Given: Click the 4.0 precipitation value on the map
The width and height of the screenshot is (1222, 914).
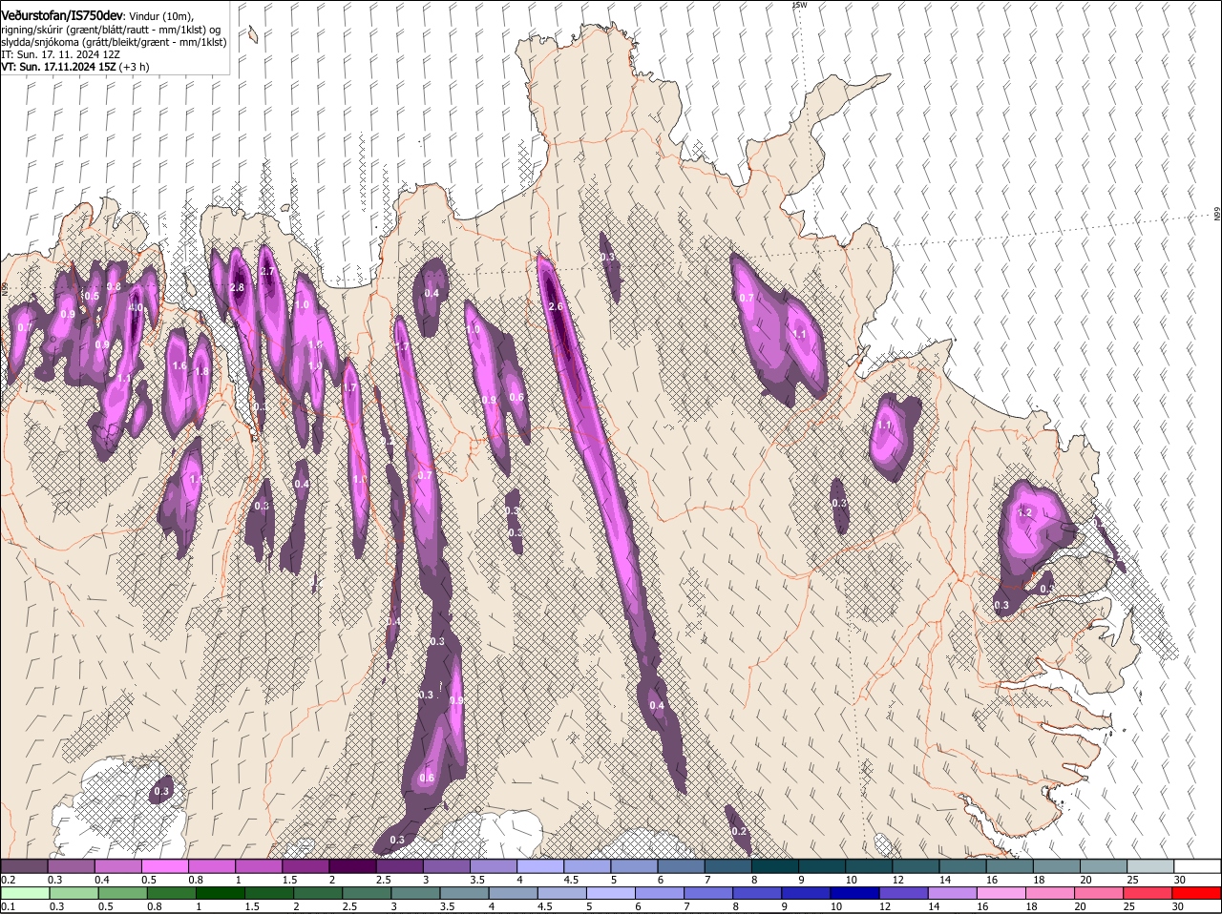Looking at the screenshot, I should click(136, 308).
